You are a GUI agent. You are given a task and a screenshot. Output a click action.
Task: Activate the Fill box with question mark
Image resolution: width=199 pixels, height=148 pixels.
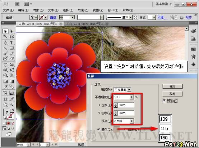coord(6,112)
